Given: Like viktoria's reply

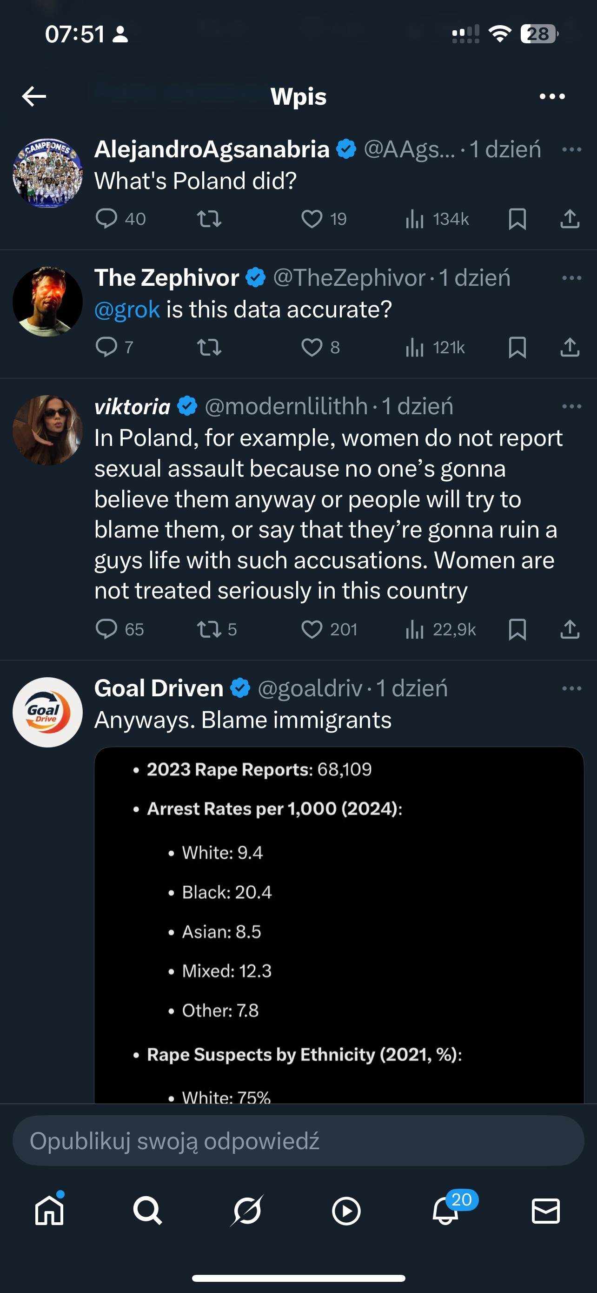Looking at the screenshot, I should [x=312, y=629].
